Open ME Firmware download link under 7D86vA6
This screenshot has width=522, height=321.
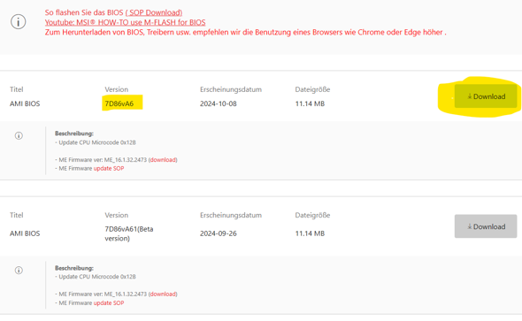point(163,160)
